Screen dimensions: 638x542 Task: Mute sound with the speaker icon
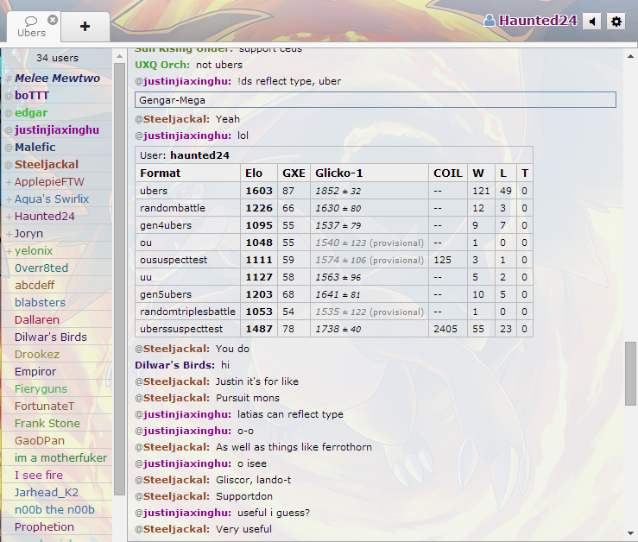tap(591, 22)
